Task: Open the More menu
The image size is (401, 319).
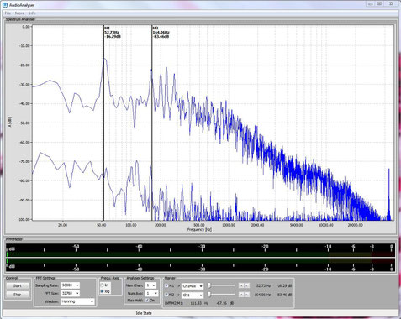Action: (19, 13)
